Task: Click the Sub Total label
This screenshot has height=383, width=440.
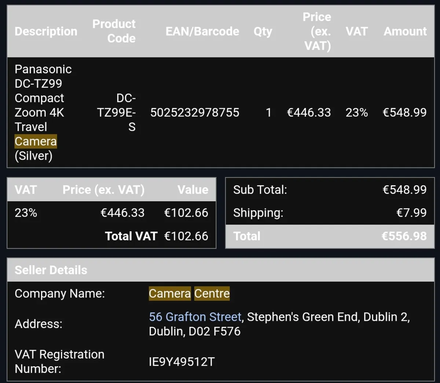Action: click(260, 190)
